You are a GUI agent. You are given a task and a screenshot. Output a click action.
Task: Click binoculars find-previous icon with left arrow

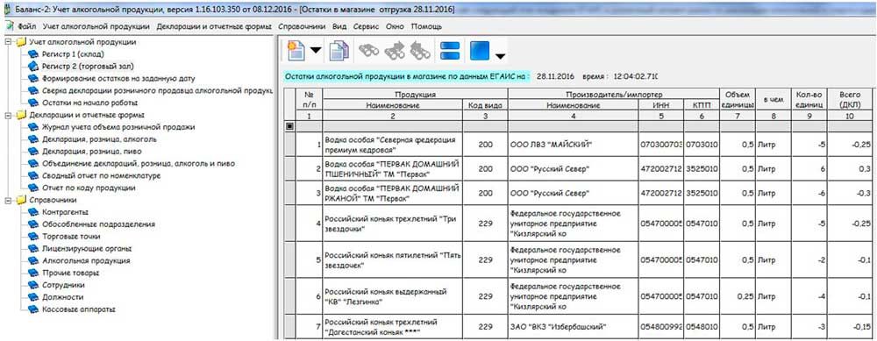[x=421, y=51]
